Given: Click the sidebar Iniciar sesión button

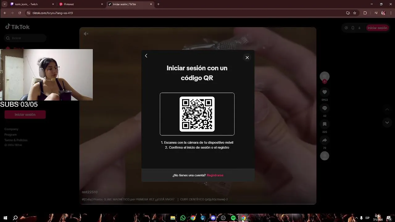Looking at the screenshot, I should point(25,114).
